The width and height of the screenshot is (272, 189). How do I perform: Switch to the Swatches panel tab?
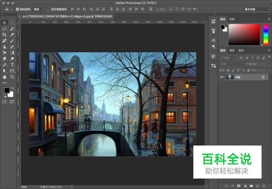pos(232,19)
